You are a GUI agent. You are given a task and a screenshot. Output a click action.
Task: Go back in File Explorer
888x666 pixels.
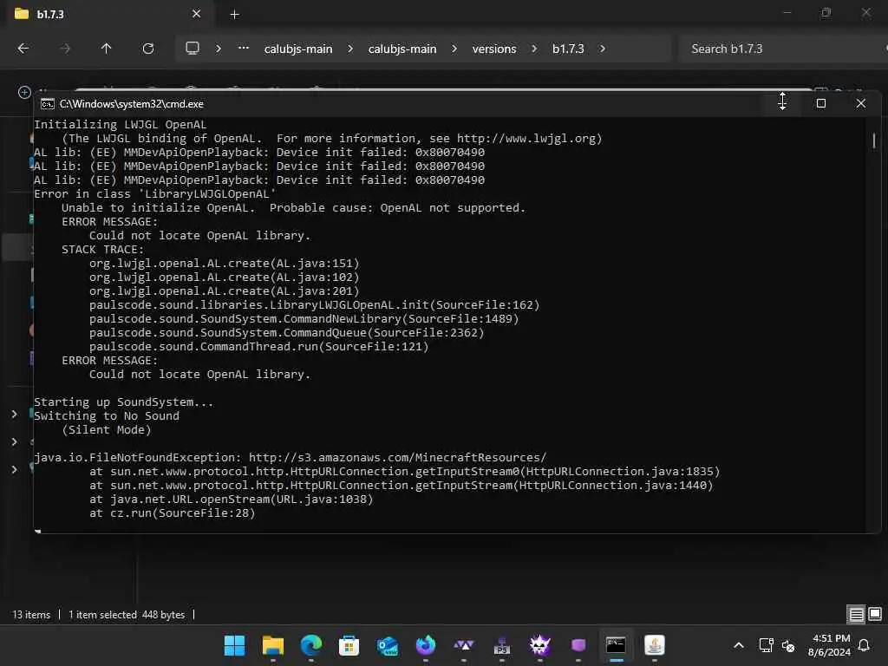pyautogui.click(x=23, y=49)
